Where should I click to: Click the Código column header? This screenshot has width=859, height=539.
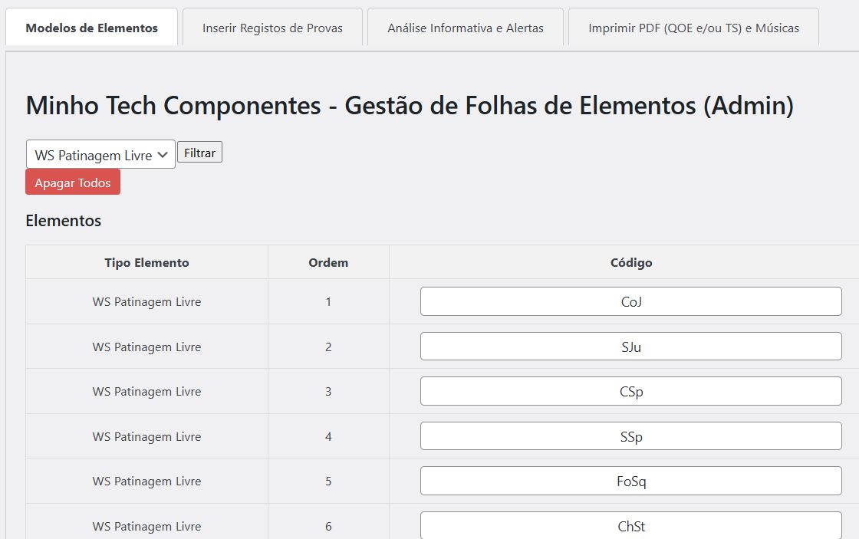coord(630,262)
